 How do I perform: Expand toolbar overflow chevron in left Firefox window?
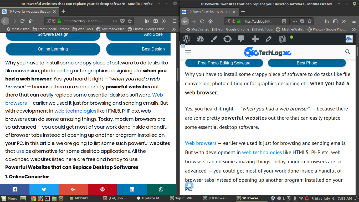[x=164, y=21]
